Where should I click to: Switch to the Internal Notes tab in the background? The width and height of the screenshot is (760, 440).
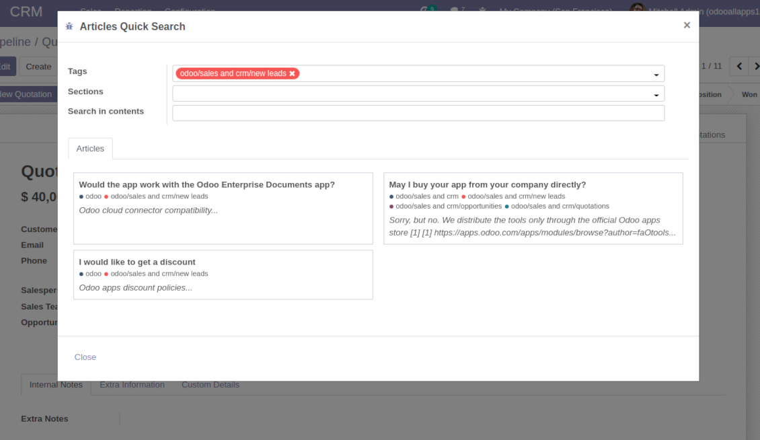[x=56, y=385]
